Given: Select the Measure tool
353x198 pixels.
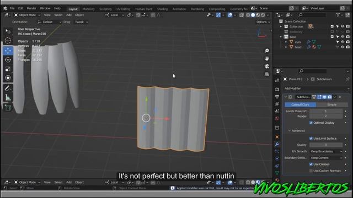Looking at the screenshot, I should click(x=8, y=98).
